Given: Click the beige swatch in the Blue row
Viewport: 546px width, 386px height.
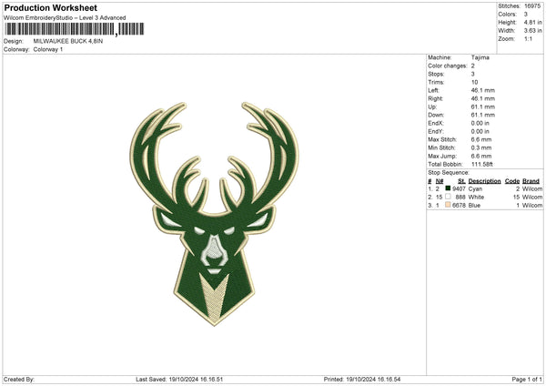Looking at the screenshot, I should click(448, 205).
